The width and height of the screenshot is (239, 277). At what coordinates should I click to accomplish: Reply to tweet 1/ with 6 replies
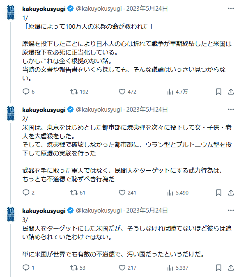(28, 92)
